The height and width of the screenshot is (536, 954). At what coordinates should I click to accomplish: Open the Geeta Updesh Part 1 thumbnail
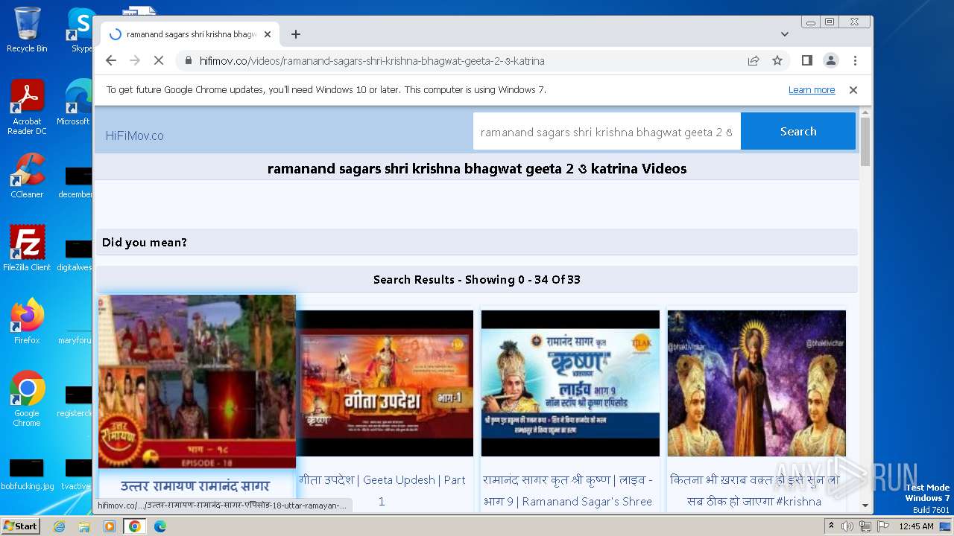pos(385,383)
